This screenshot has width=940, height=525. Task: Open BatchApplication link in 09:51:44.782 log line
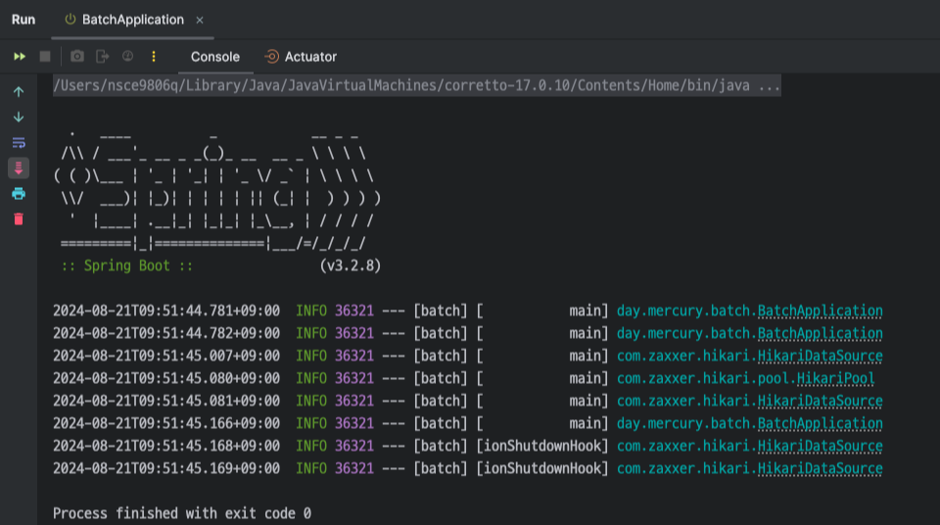[x=821, y=334]
